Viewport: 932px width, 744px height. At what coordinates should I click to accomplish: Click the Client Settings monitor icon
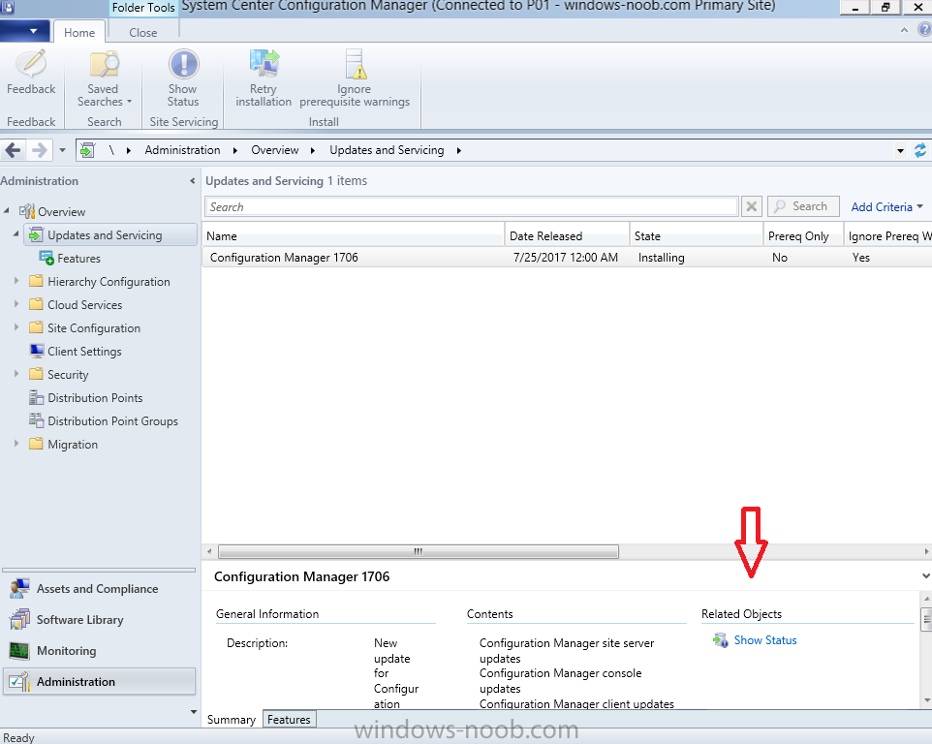click(36, 352)
